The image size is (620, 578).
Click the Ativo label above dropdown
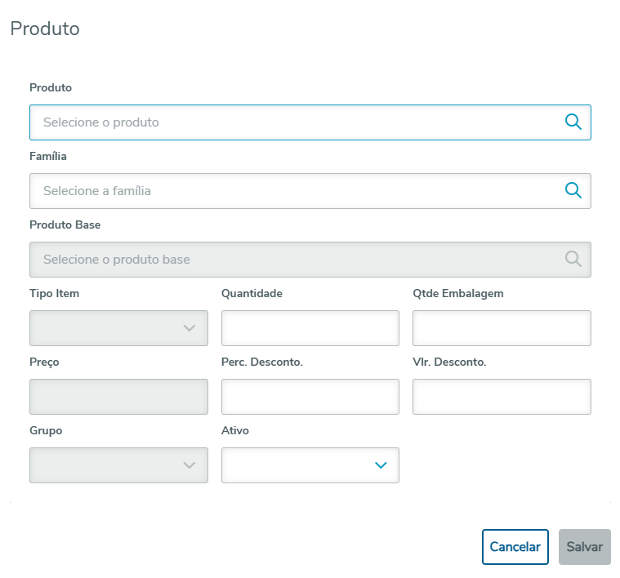[x=235, y=430]
